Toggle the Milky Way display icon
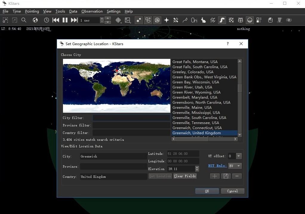The image size is (305, 214). 222,20
